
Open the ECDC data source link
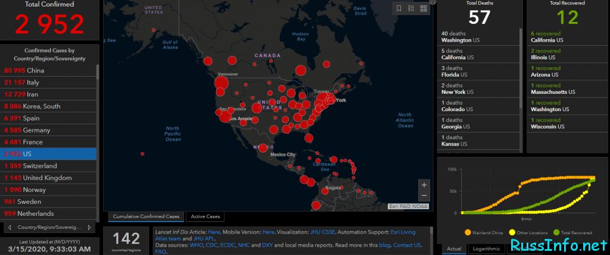pyautogui.click(x=229, y=245)
